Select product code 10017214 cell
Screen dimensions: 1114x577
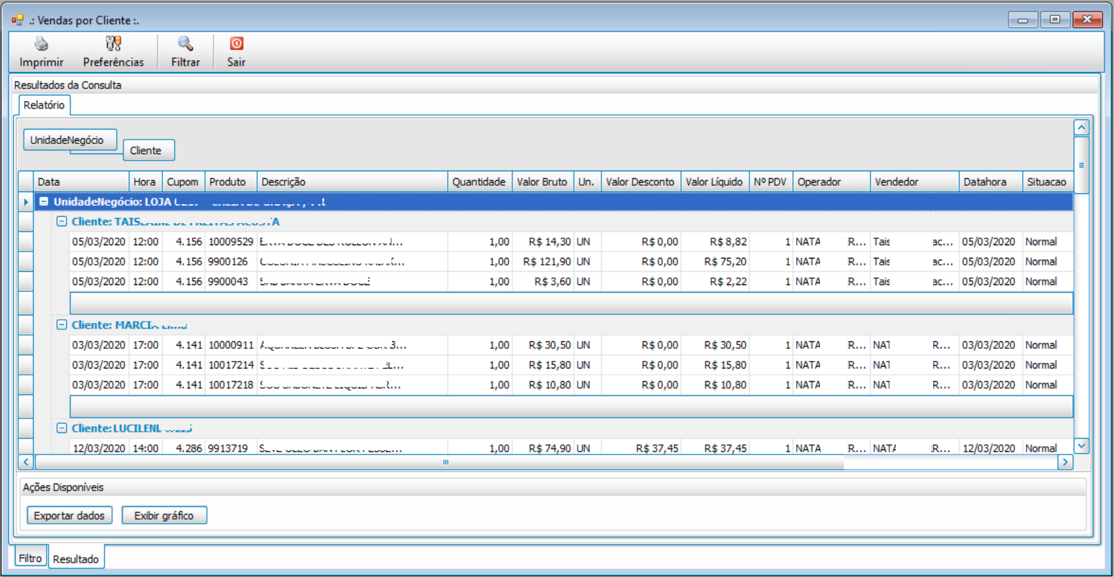[231, 365]
